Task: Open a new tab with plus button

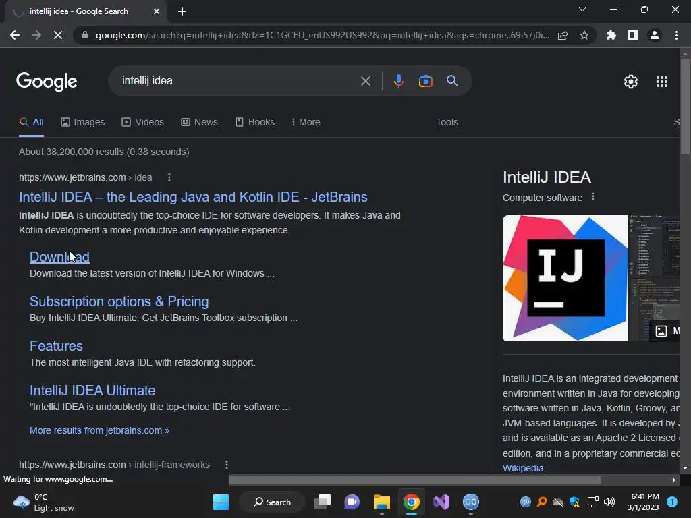Action: click(x=182, y=12)
